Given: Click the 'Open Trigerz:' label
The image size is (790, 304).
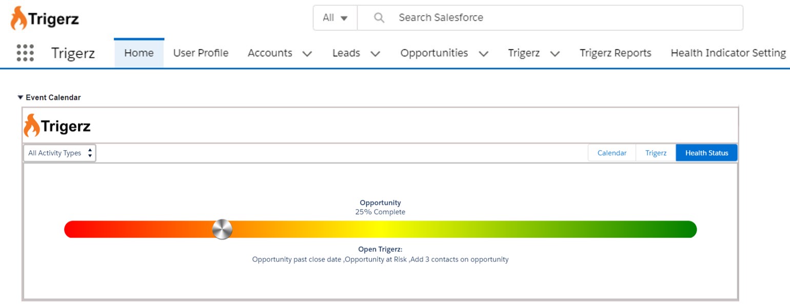Looking at the screenshot, I should tap(380, 250).
